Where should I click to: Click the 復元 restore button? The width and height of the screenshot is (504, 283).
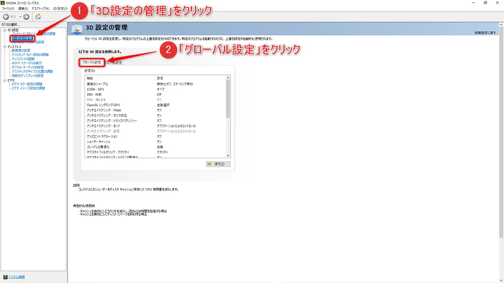pos(218,164)
